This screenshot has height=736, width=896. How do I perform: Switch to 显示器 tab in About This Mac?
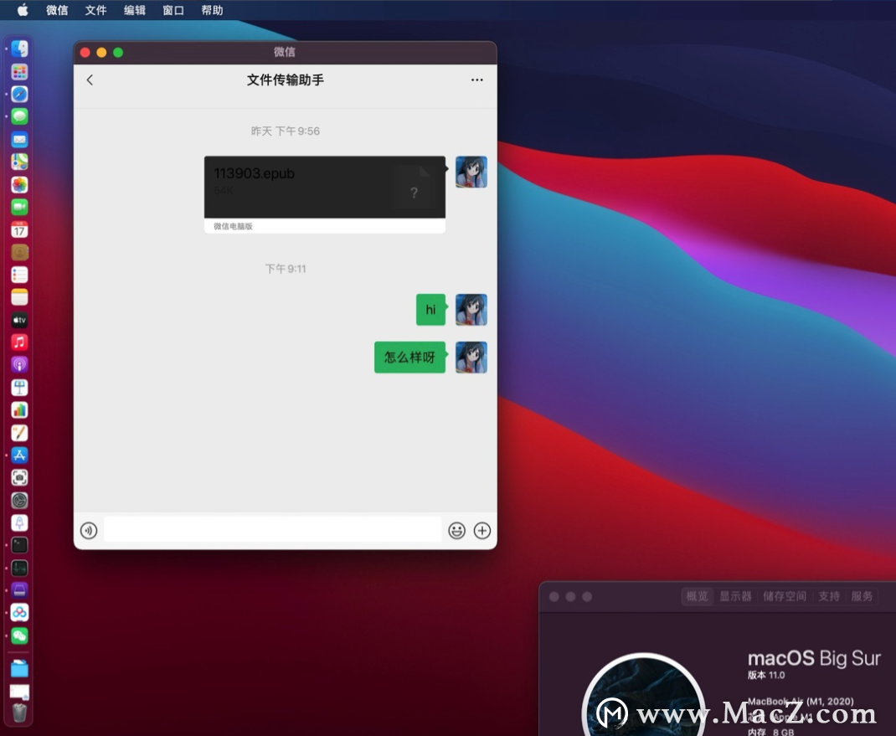coord(735,596)
